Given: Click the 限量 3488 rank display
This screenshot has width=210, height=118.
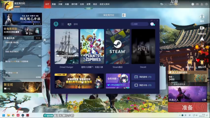Looking at the screenshot, I should click(187, 78).
